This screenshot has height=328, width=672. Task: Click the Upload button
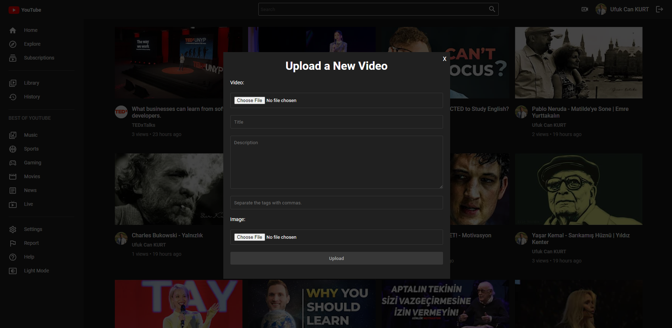[x=337, y=258]
